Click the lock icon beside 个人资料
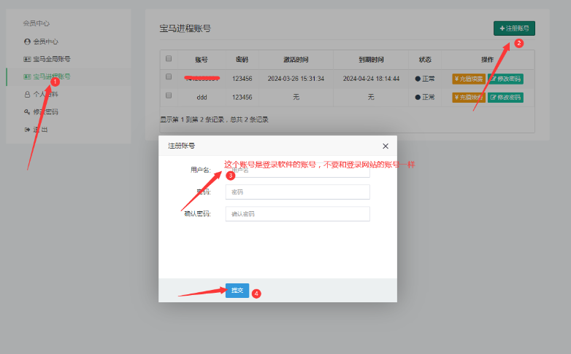The width and height of the screenshot is (571, 354). 27,94
